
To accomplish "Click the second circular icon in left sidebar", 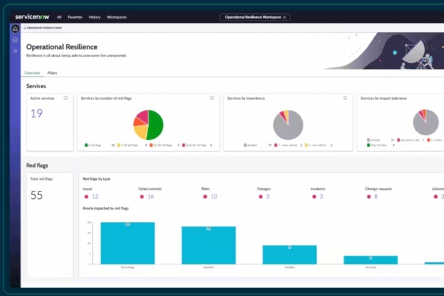I will click(x=15, y=40).
